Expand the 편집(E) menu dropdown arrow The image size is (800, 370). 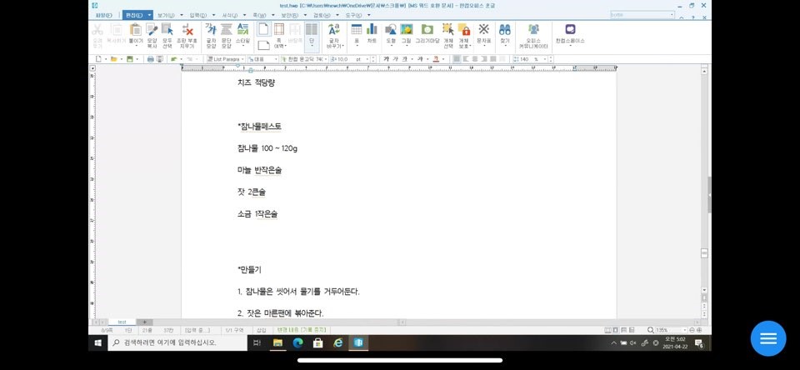coord(149,15)
